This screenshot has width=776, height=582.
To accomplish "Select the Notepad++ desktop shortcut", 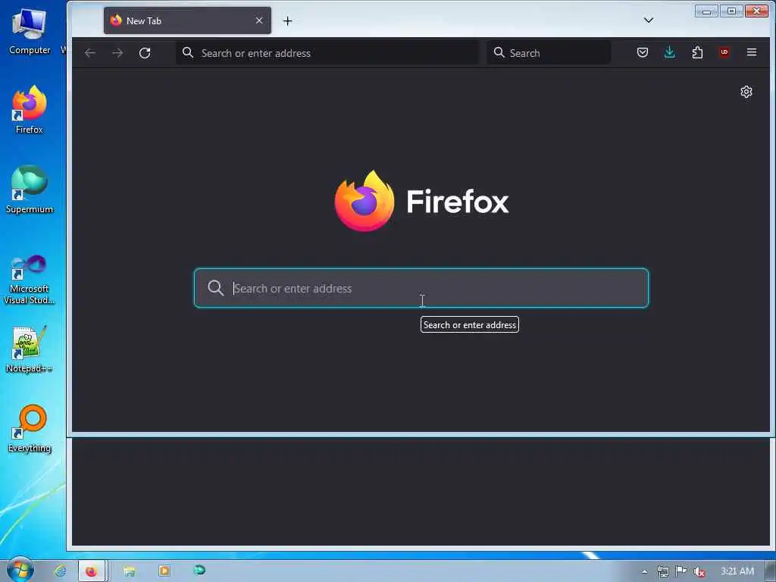I will [x=30, y=349].
